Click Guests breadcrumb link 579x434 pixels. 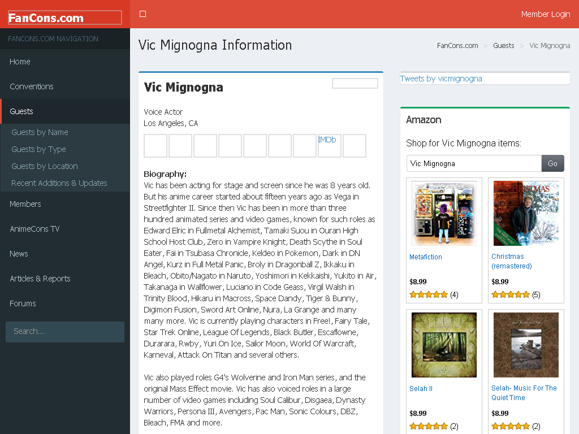pos(503,45)
